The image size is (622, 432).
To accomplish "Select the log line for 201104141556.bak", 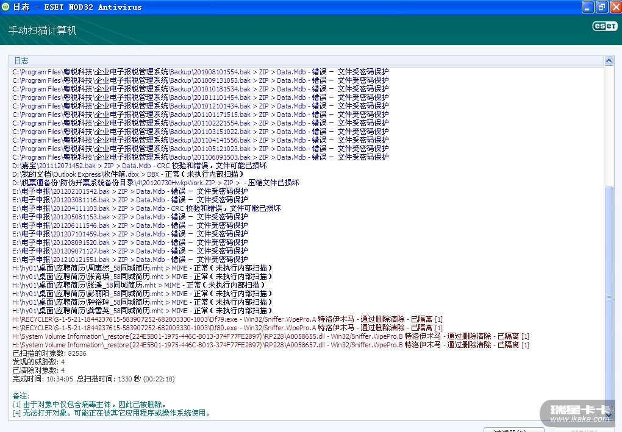I will coord(201,140).
